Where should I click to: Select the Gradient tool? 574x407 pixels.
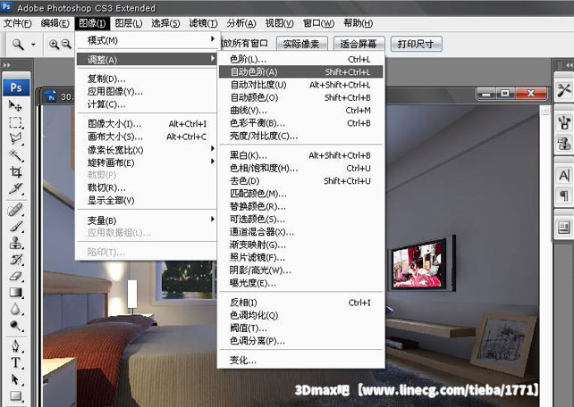coord(15,292)
